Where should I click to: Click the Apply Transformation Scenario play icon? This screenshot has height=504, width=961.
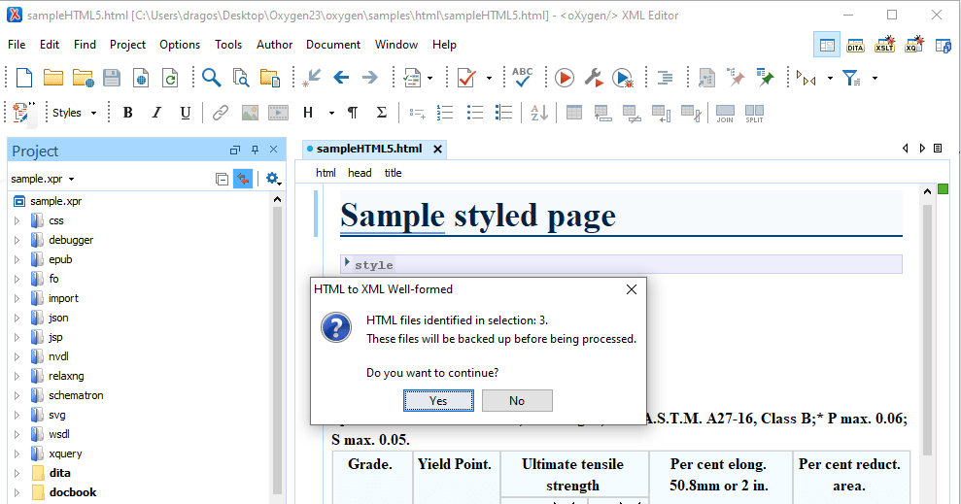pos(565,78)
